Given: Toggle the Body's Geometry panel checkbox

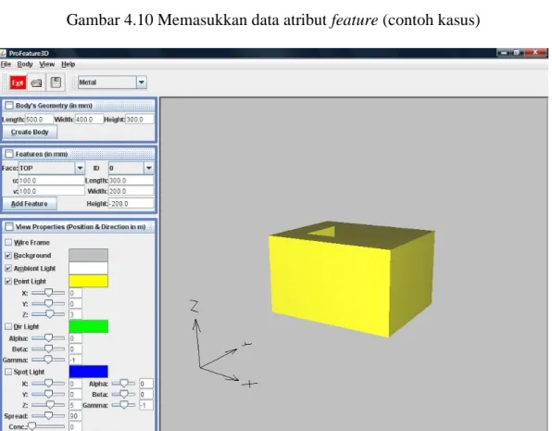Looking at the screenshot, I should pos(9,106).
